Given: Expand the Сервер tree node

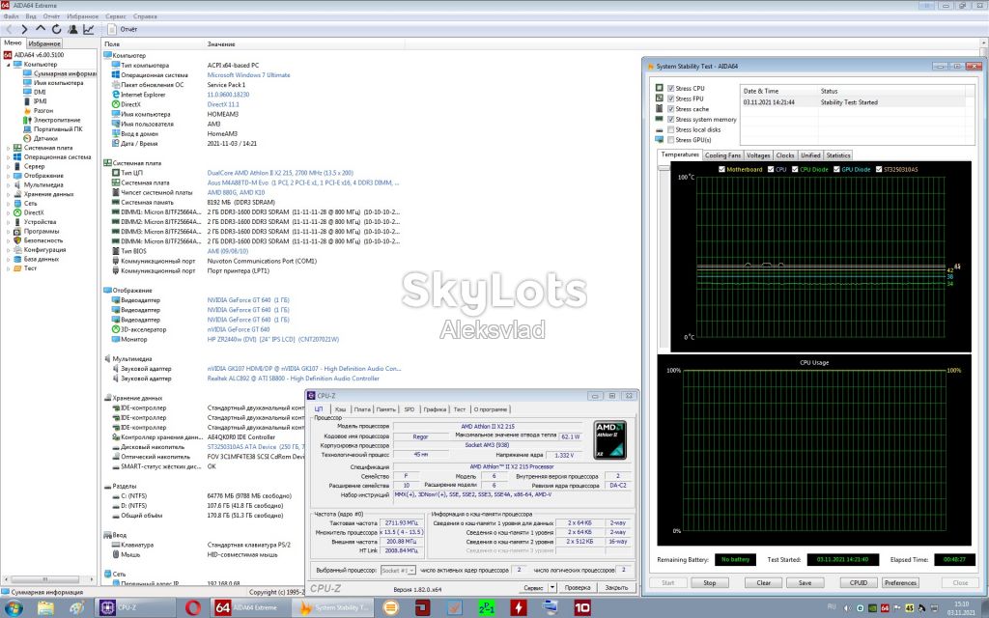Looking at the screenshot, I should coord(8,166).
